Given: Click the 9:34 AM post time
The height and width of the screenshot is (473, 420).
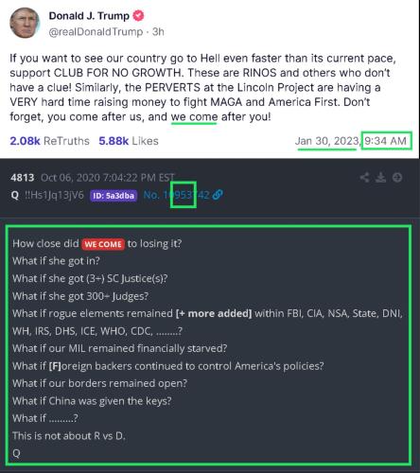Looking at the screenshot, I should point(385,141).
